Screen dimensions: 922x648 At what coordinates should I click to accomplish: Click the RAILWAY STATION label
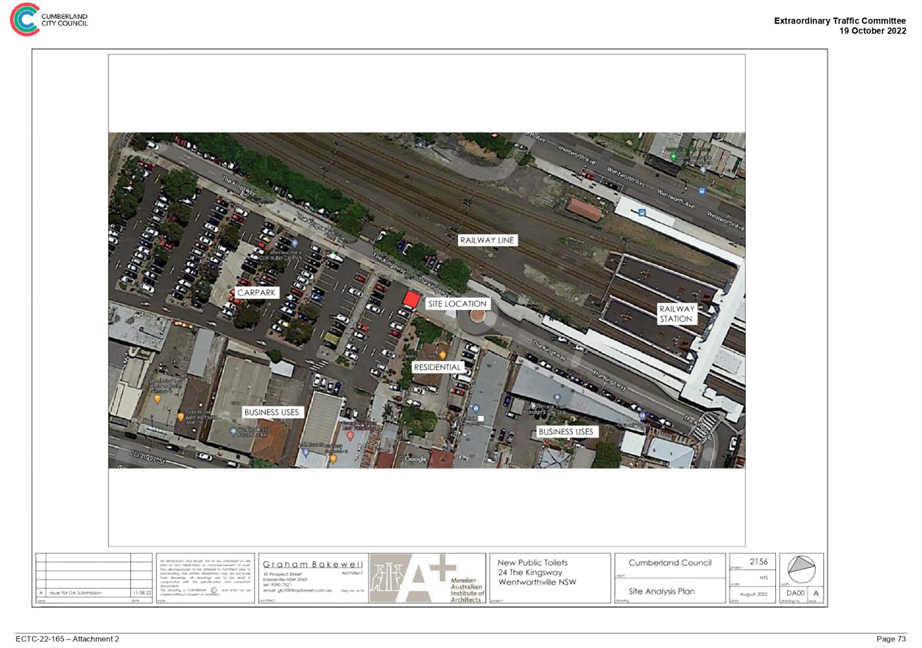pos(676,314)
